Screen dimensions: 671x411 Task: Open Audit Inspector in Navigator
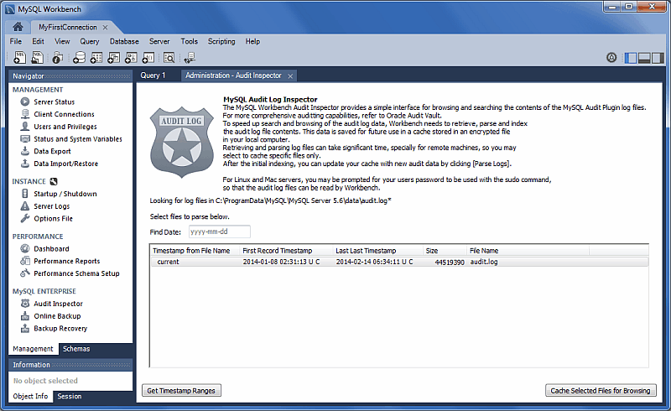pyautogui.click(x=58, y=304)
